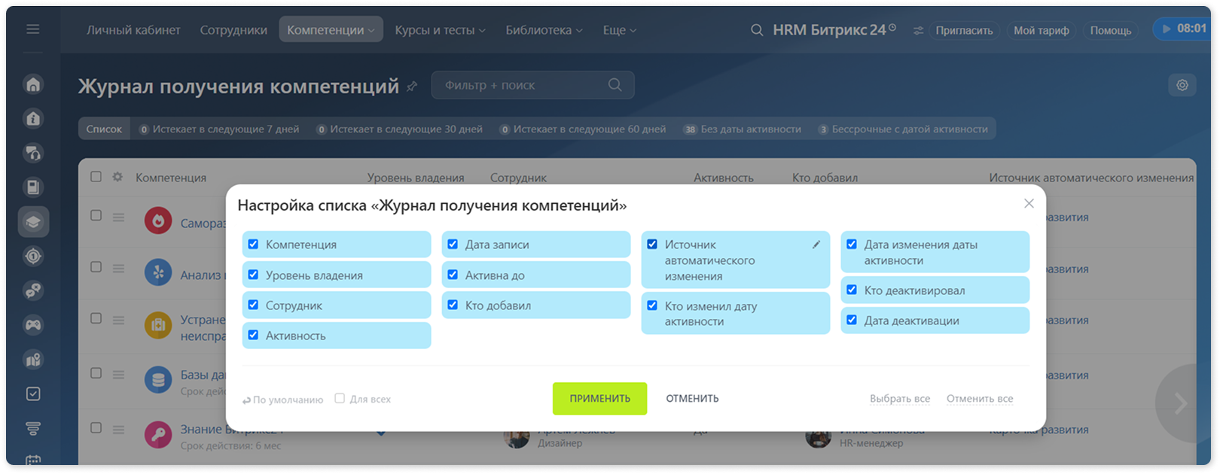Click the magnifier search icon near HRM Битрикс24
The height and width of the screenshot is (474, 1220).
(757, 30)
